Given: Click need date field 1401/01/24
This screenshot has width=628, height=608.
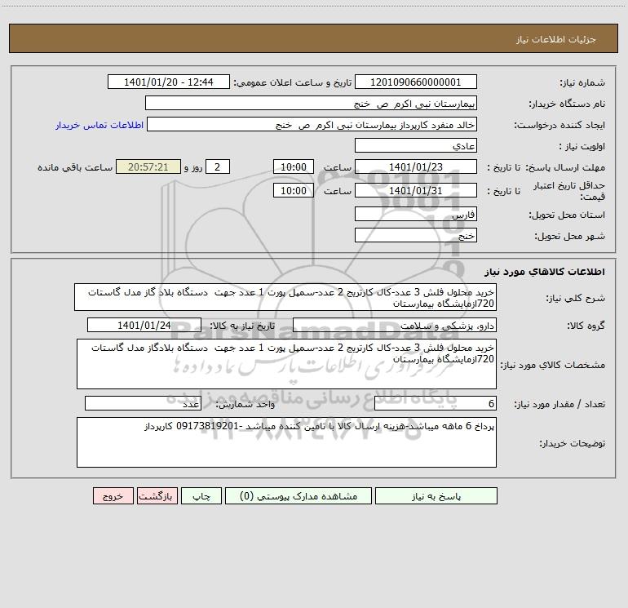Looking at the screenshot, I should [x=144, y=325].
